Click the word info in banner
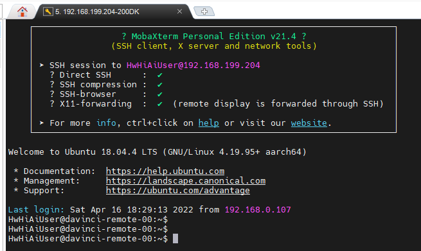421x251 pixels. point(106,123)
